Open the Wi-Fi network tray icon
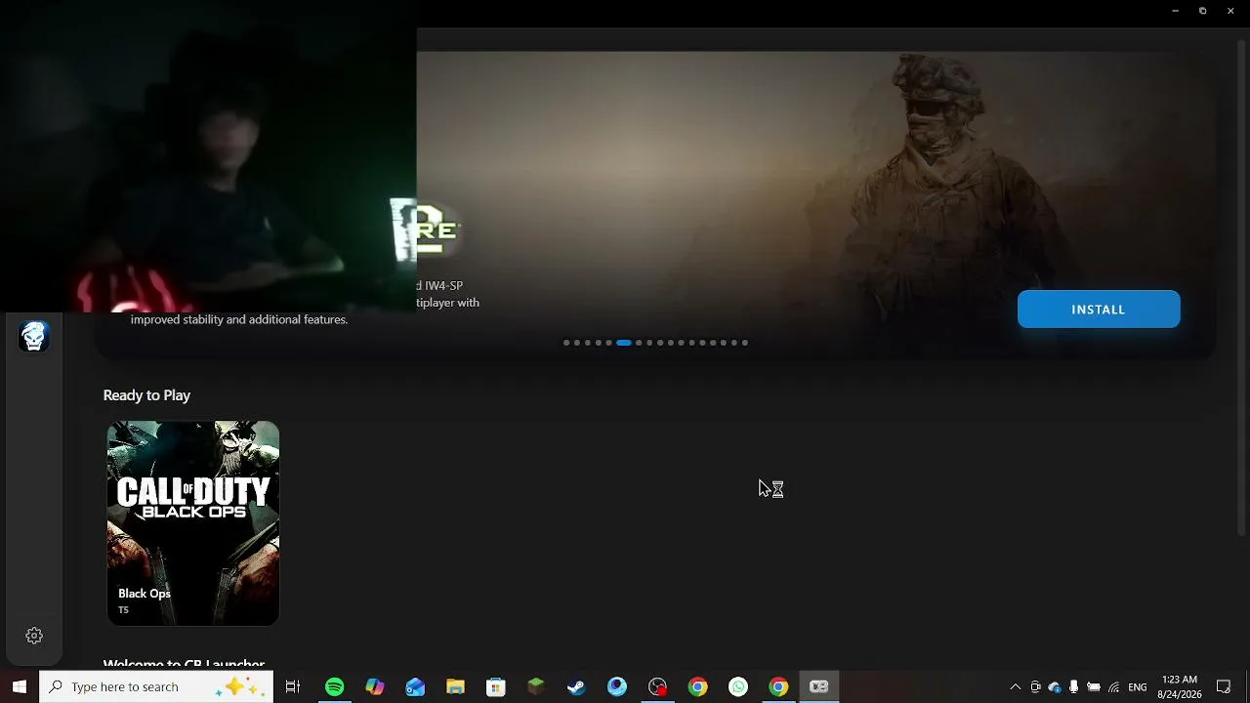 [1113, 686]
